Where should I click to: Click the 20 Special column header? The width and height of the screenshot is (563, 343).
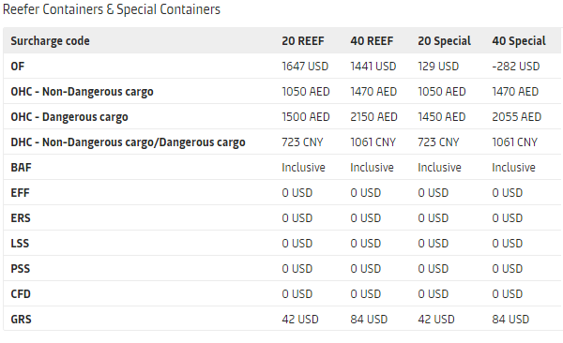coord(444,41)
